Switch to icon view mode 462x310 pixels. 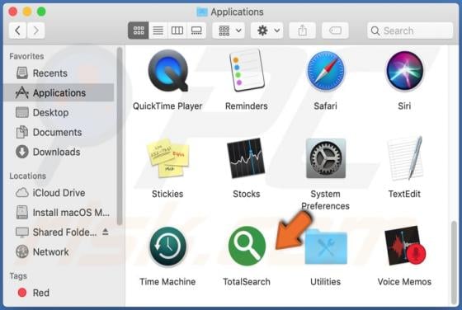pos(139,31)
